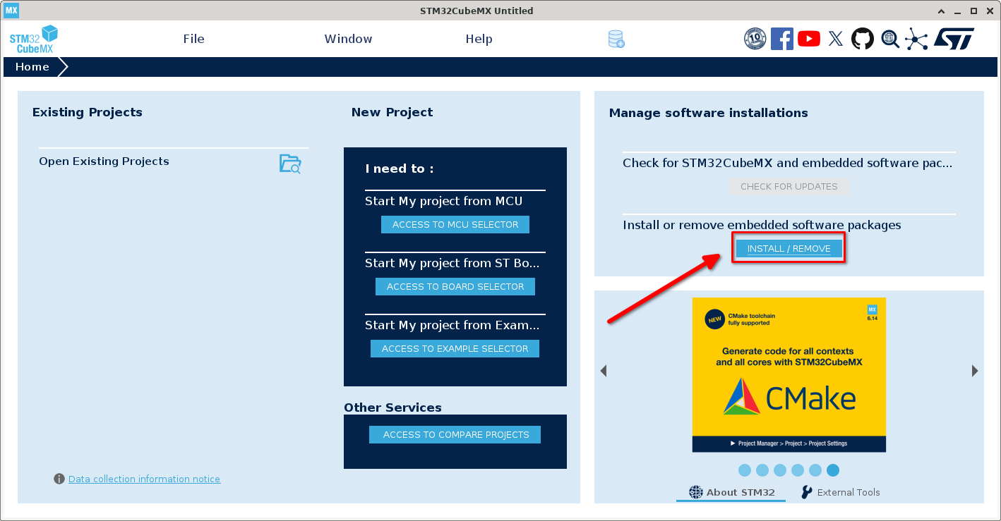Show previous banner with left arrow
1001x521 pixels.
(604, 371)
